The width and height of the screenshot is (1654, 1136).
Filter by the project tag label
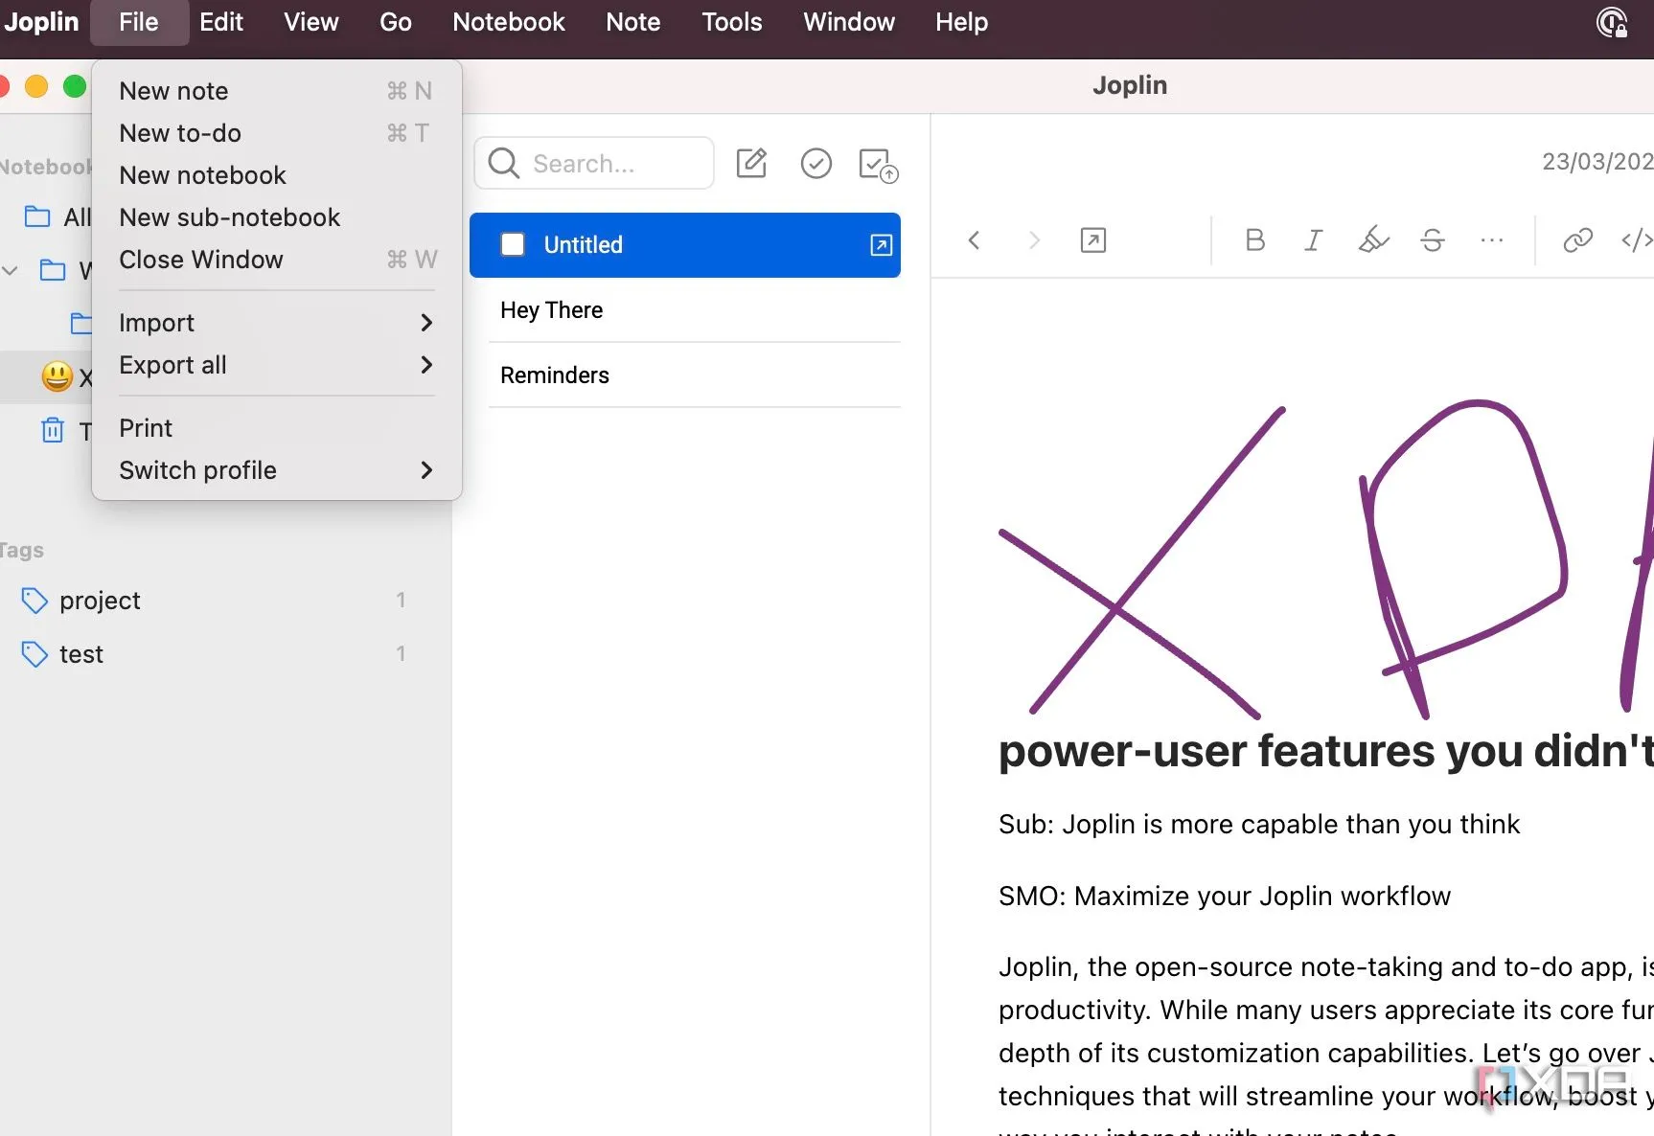(x=100, y=601)
